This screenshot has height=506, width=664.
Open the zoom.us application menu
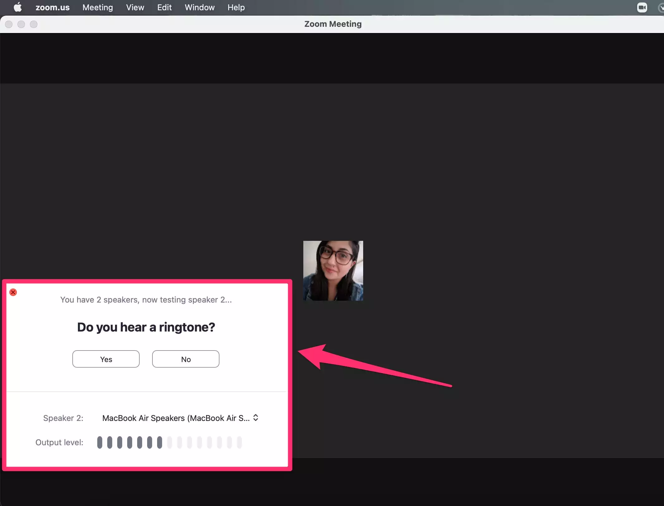[x=52, y=7]
